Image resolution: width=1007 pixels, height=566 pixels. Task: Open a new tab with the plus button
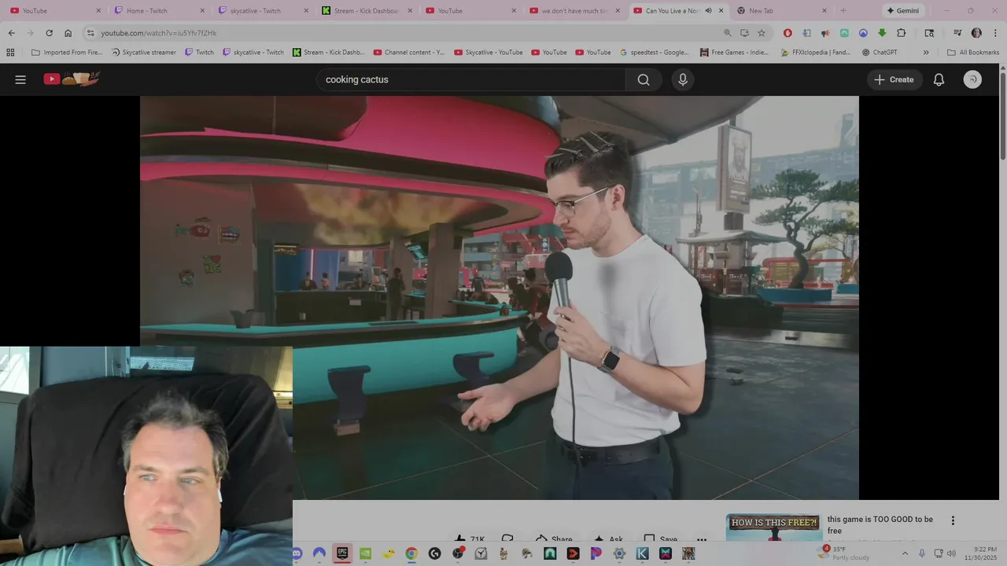pos(843,11)
